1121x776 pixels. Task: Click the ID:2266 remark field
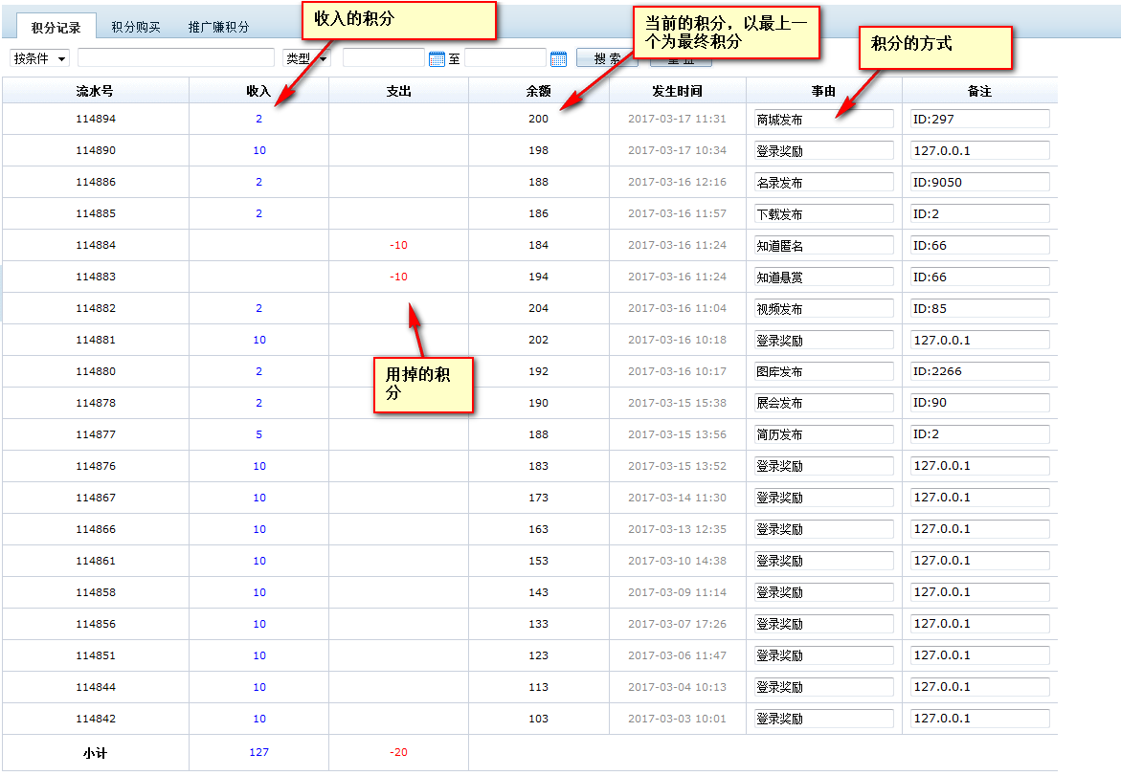pyautogui.click(x=979, y=371)
